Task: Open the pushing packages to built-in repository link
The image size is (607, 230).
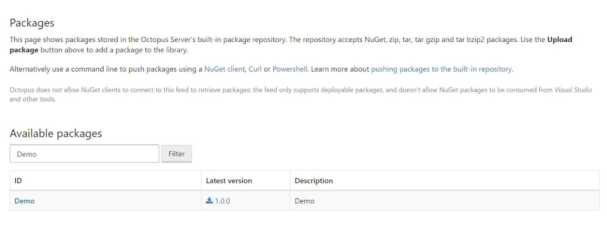Action: (442, 69)
